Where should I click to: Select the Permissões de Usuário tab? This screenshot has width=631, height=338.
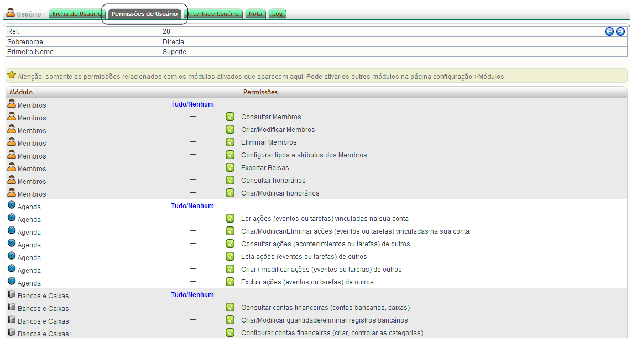tap(144, 14)
